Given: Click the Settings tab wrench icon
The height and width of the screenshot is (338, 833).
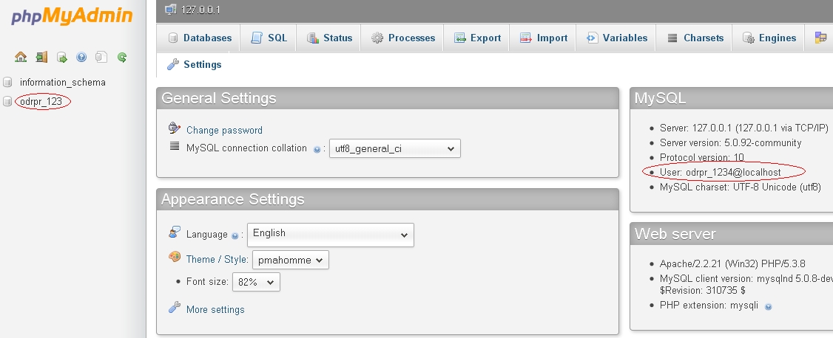Looking at the screenshot, I should click(x=172, y=65).
